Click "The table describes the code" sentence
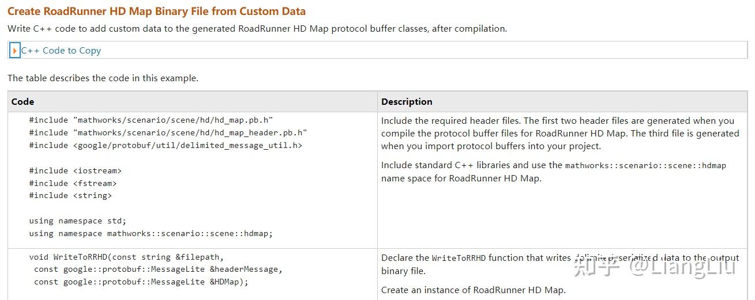 click(x=103, y=78)
